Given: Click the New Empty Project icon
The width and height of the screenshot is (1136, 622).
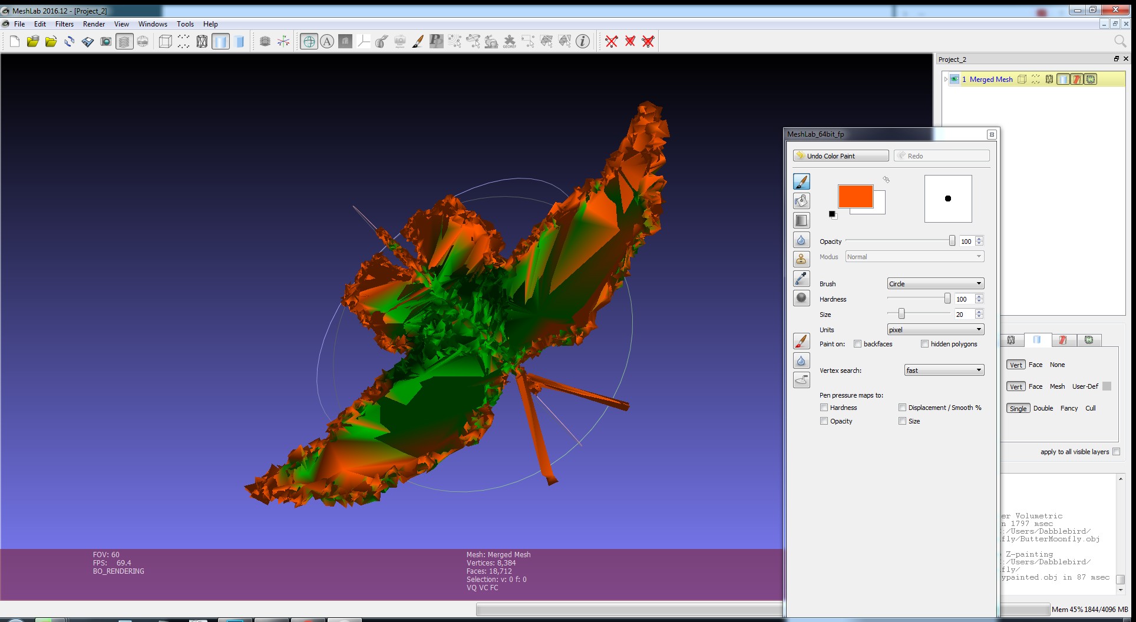Looking at the screenshot, I should (15, 41).
